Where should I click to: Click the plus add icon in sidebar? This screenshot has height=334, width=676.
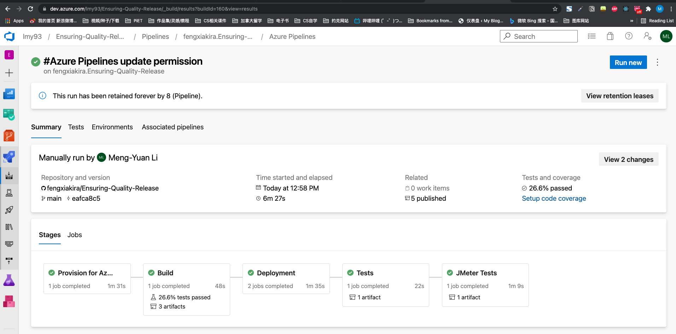point(9,73)
